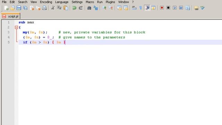Click comment '# new, private variables for this block'

click(102, 32)
